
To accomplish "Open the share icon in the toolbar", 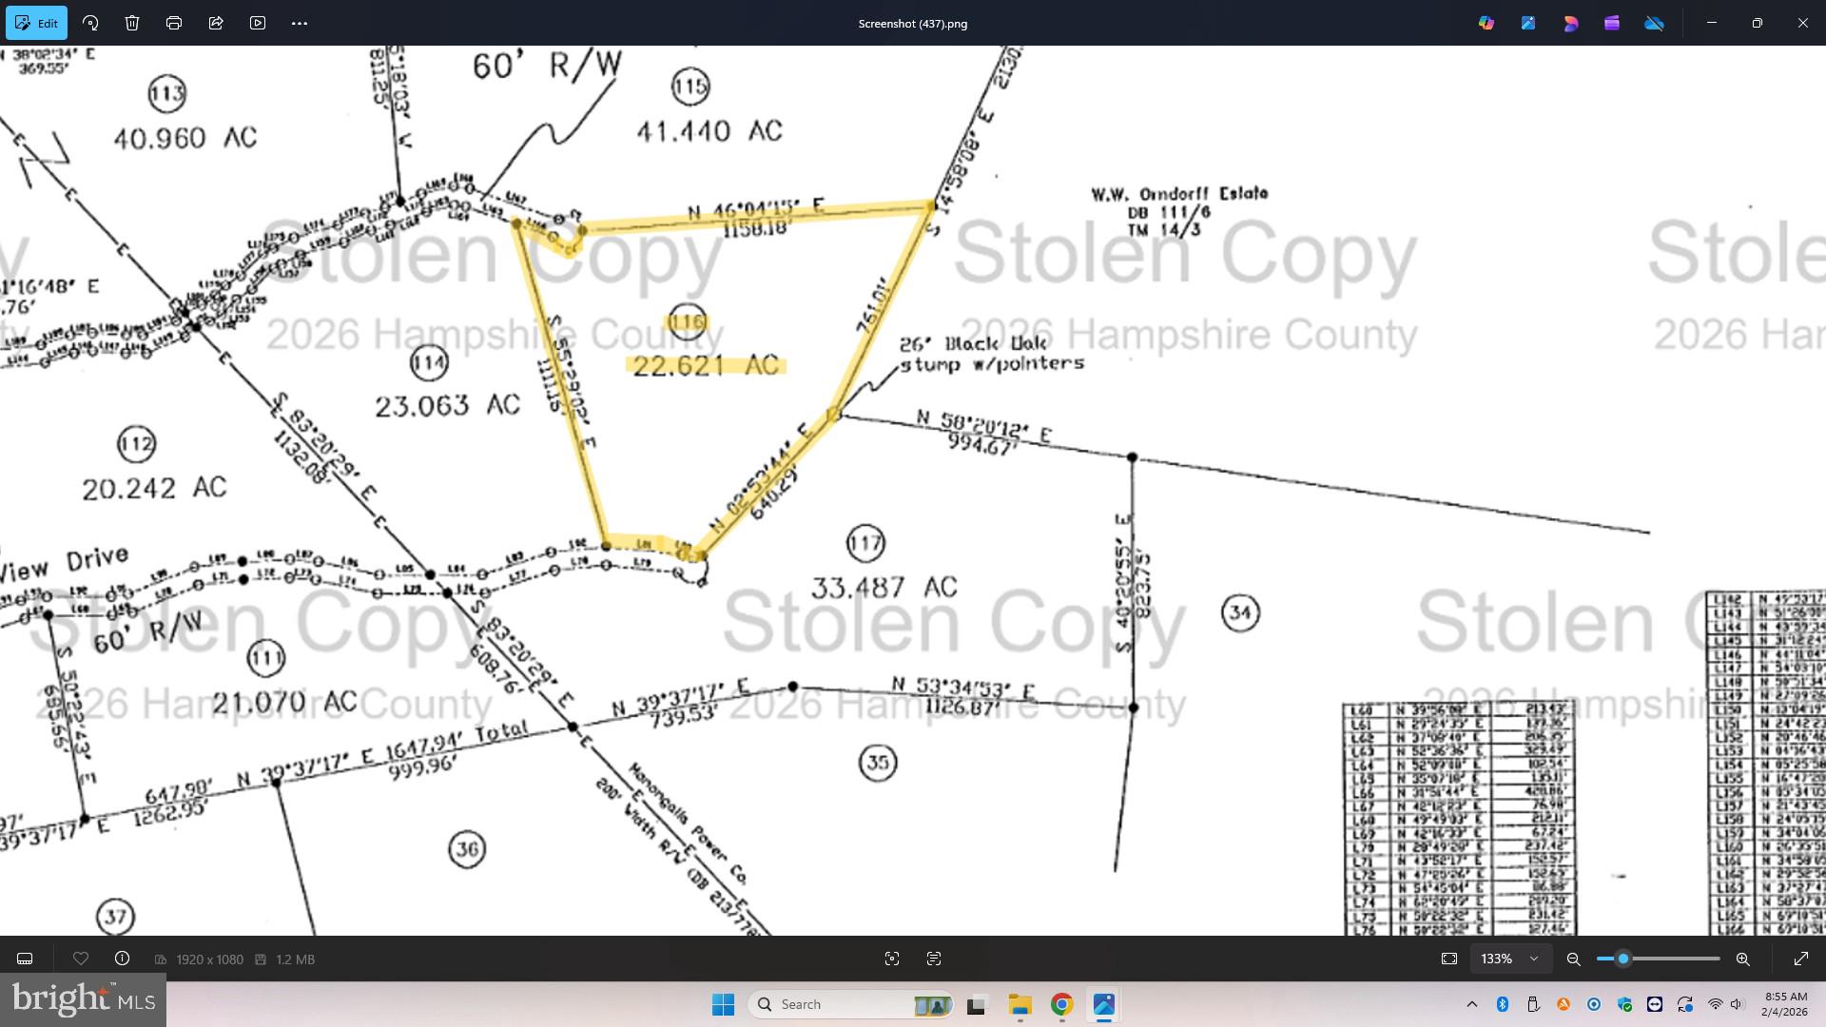I will point(216,23).
